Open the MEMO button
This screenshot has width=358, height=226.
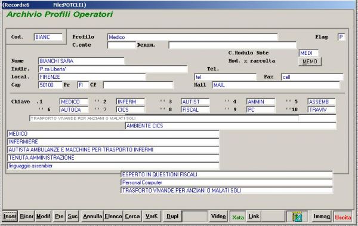pyautogui.click(x=310, y=62)
